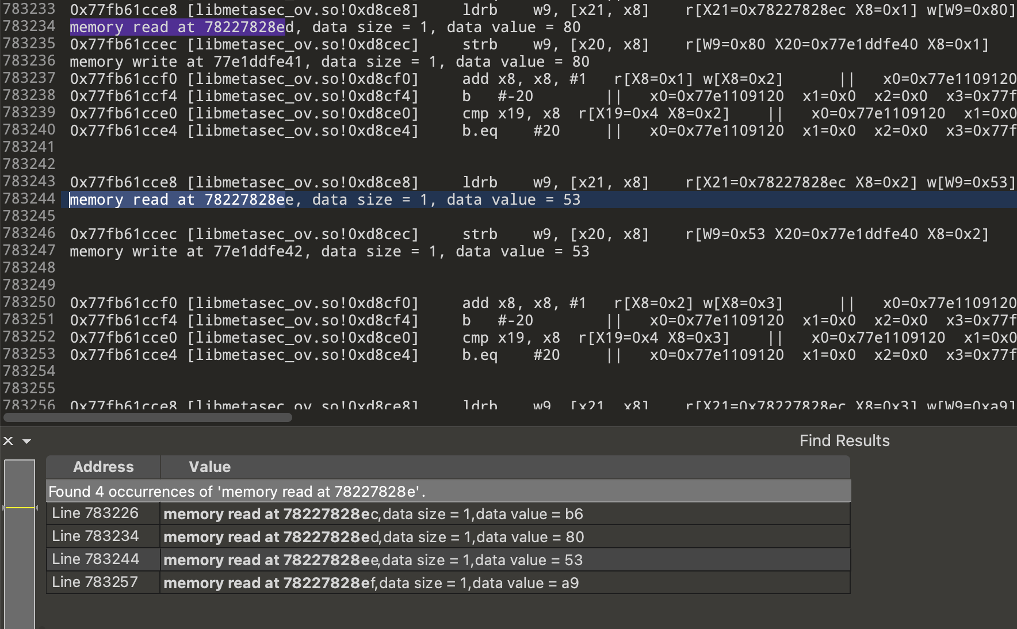Image resolution: width=1017 pixels, height=629 pixels.
Task: Click the horizontal scrollbar under the trace
Action: 147,417
